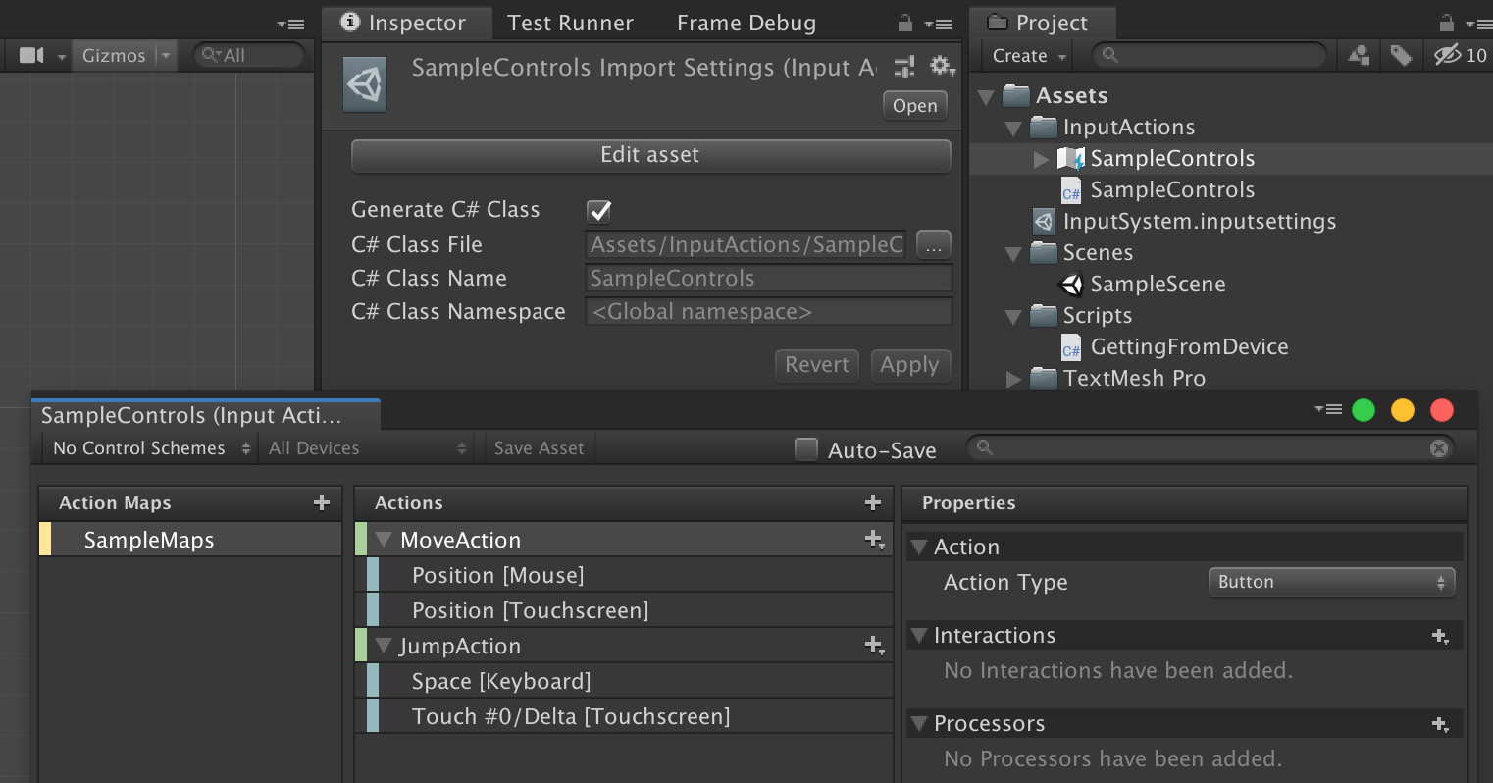Click the search by type icon

tap(1359, 56)
